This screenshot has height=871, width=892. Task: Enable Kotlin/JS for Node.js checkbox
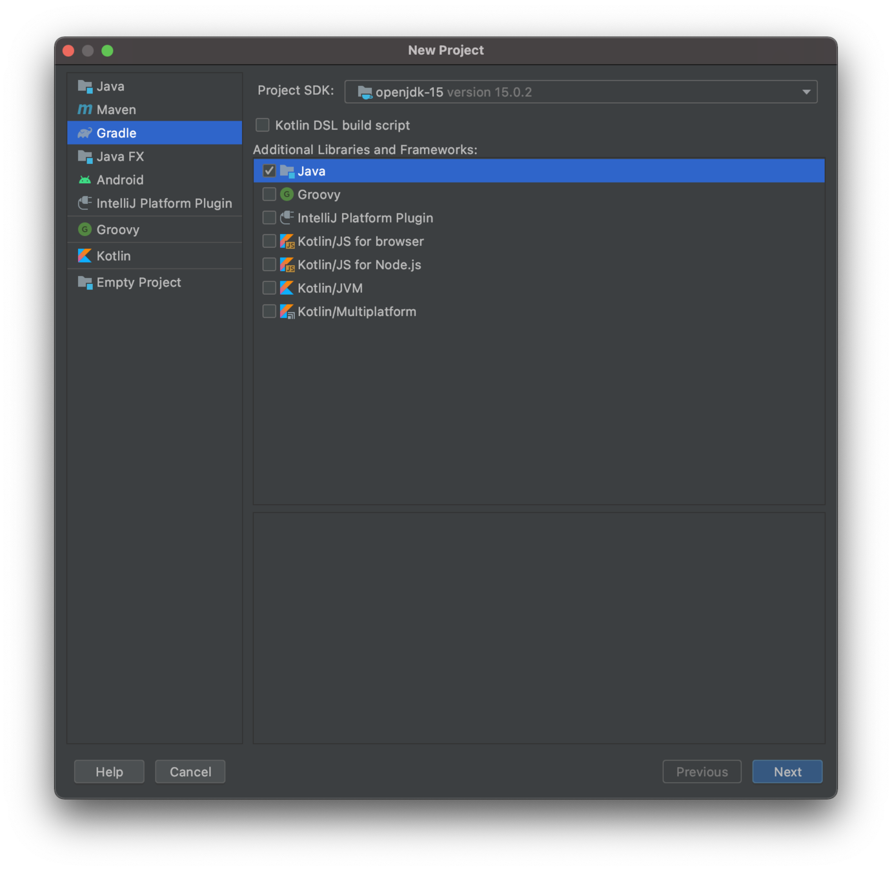(269, 265)
